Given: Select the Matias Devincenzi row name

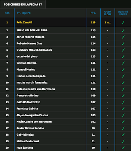Looking at the screenshot, I should (28, 141).
